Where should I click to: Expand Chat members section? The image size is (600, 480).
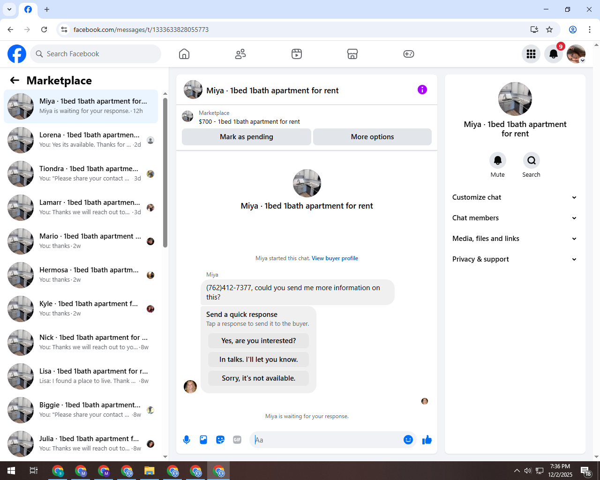click(x=515, y=218)
